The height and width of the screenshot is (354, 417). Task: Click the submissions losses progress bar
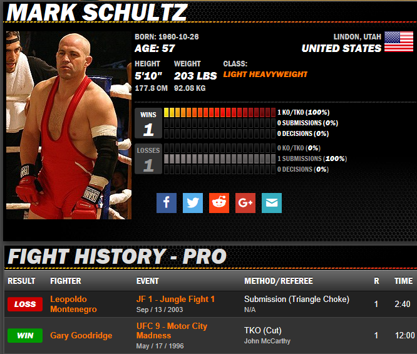coord(220,159)
